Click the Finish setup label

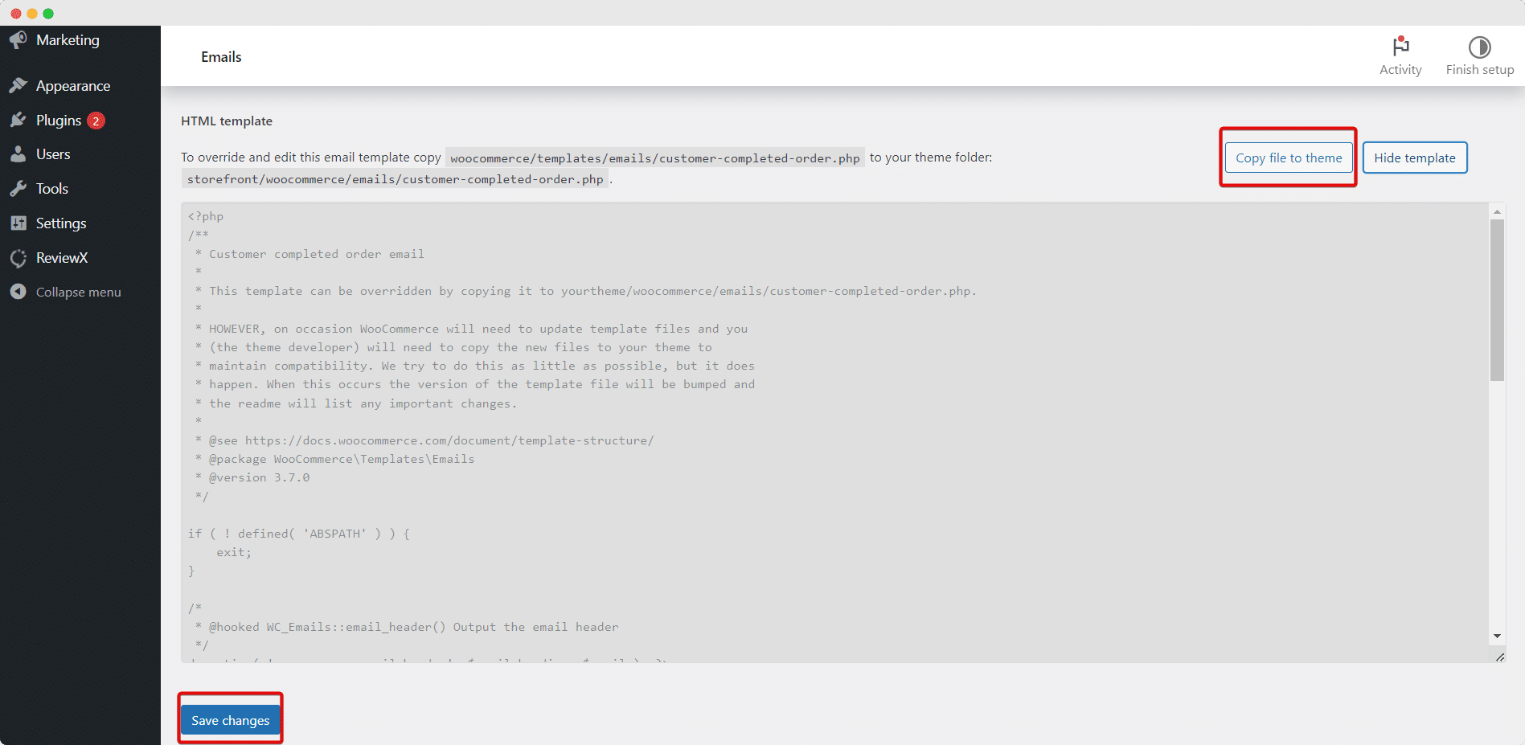[x=1480, y=70]
